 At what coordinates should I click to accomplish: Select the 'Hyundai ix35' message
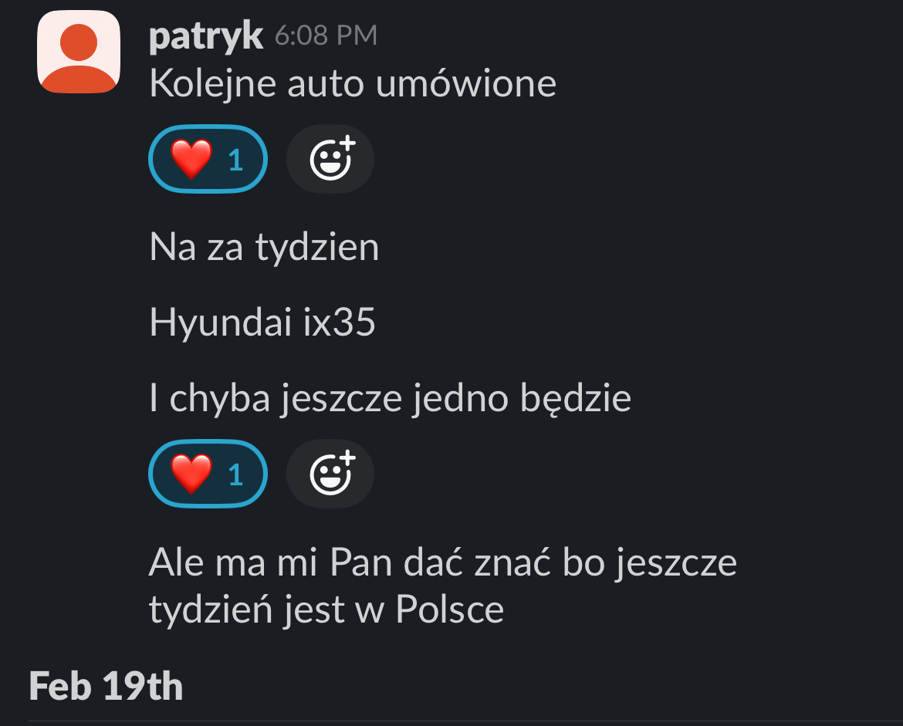262,322
